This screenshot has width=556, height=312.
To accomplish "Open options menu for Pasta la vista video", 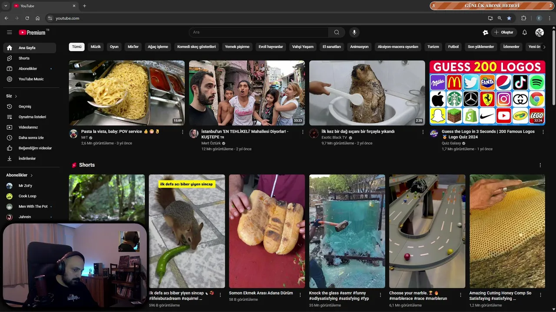I will tap(182, 132).
